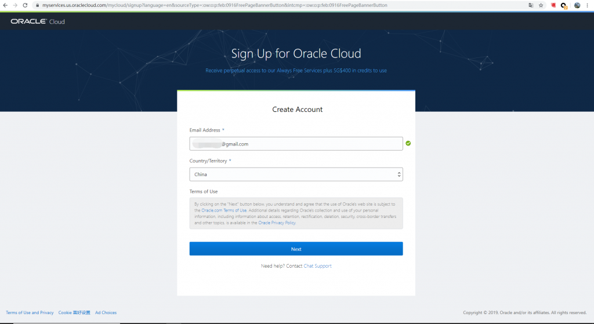Open the Chat Support link

317,266
